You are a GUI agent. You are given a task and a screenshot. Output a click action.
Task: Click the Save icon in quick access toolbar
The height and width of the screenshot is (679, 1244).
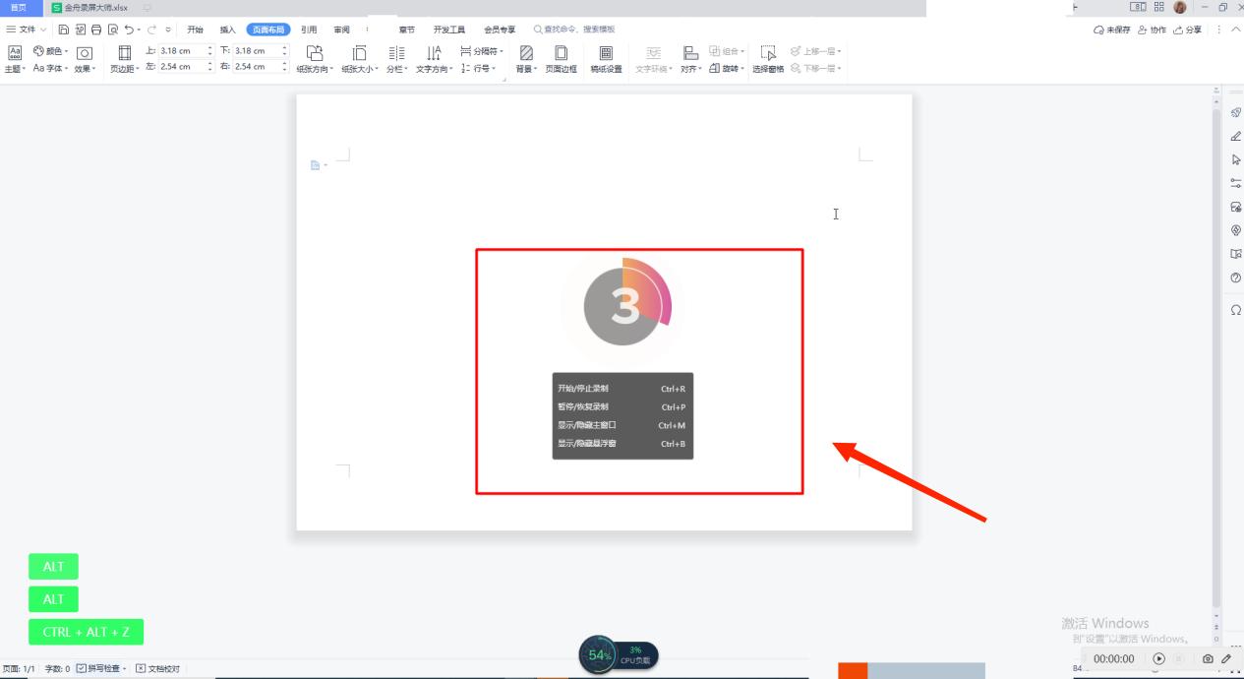[64, 30]
